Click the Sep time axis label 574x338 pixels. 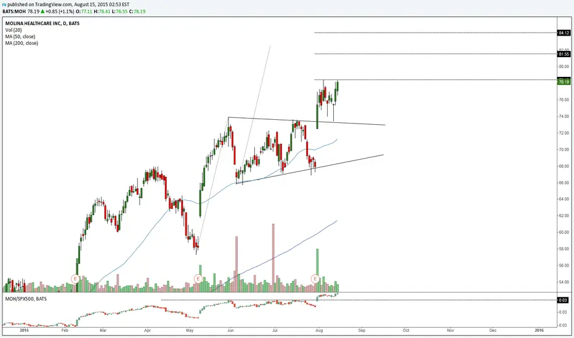[362, 331]
